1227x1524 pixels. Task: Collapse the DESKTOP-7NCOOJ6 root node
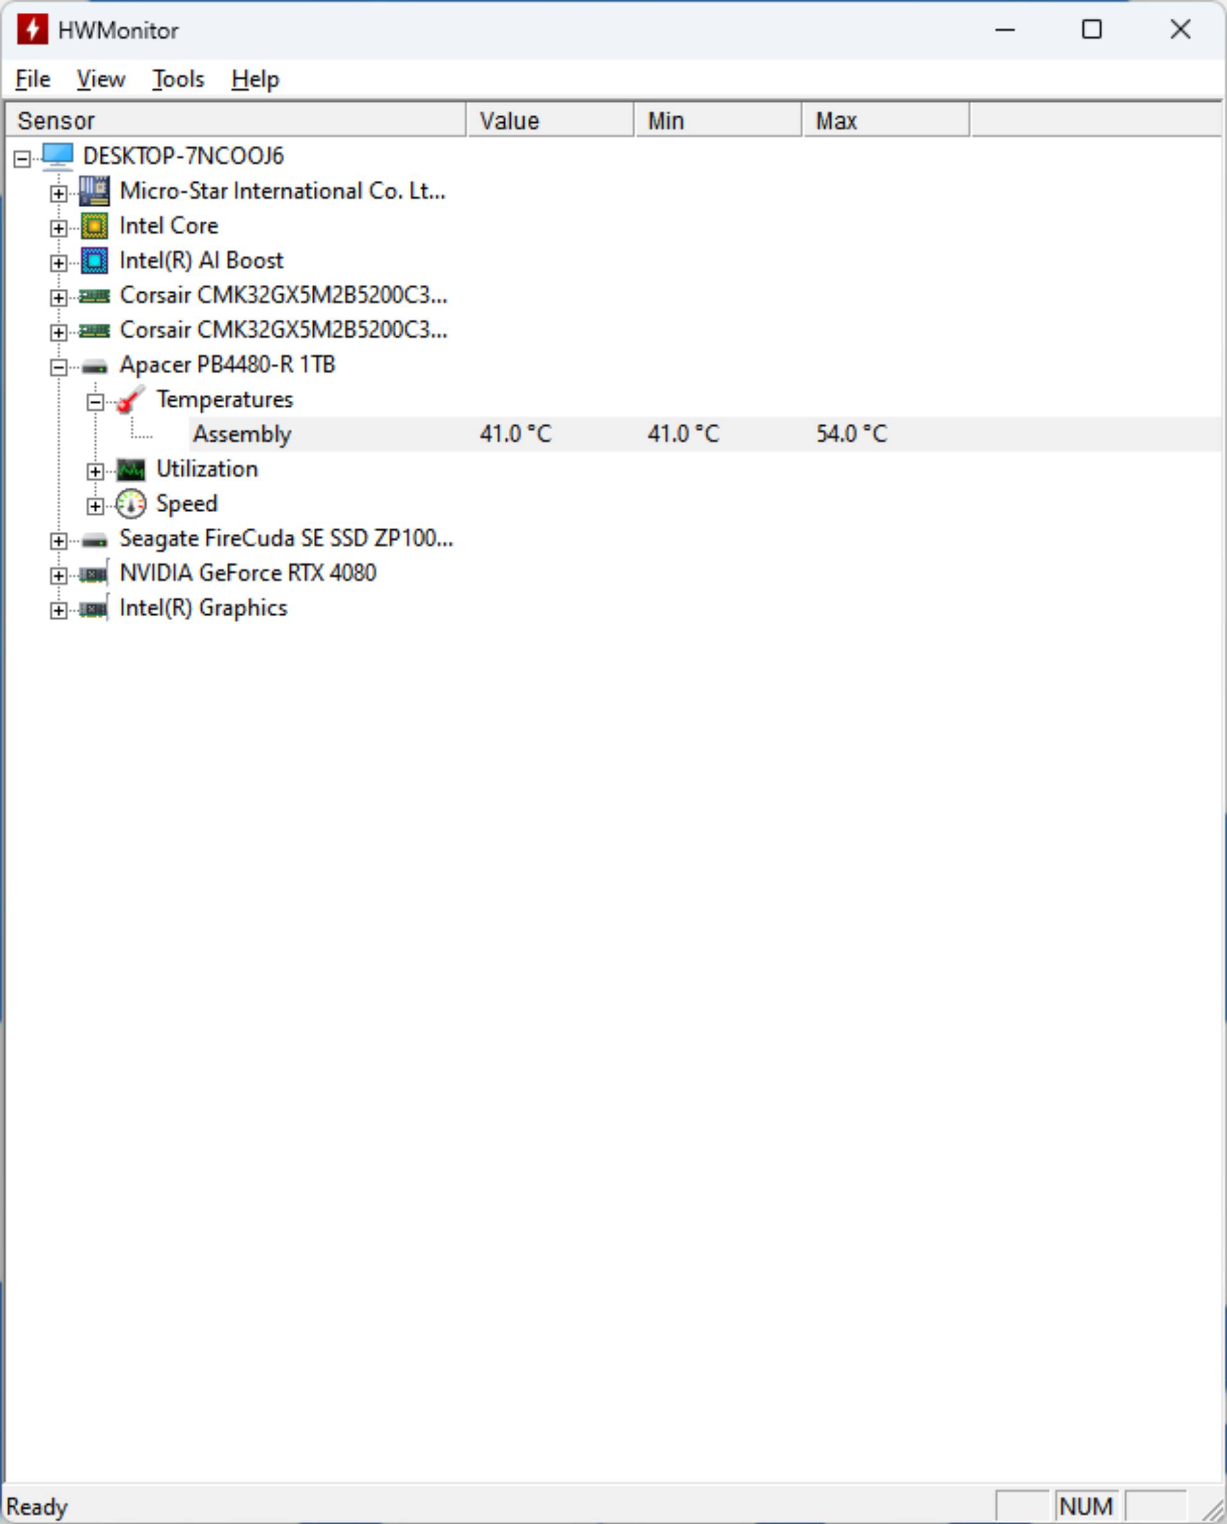(22, 159)
